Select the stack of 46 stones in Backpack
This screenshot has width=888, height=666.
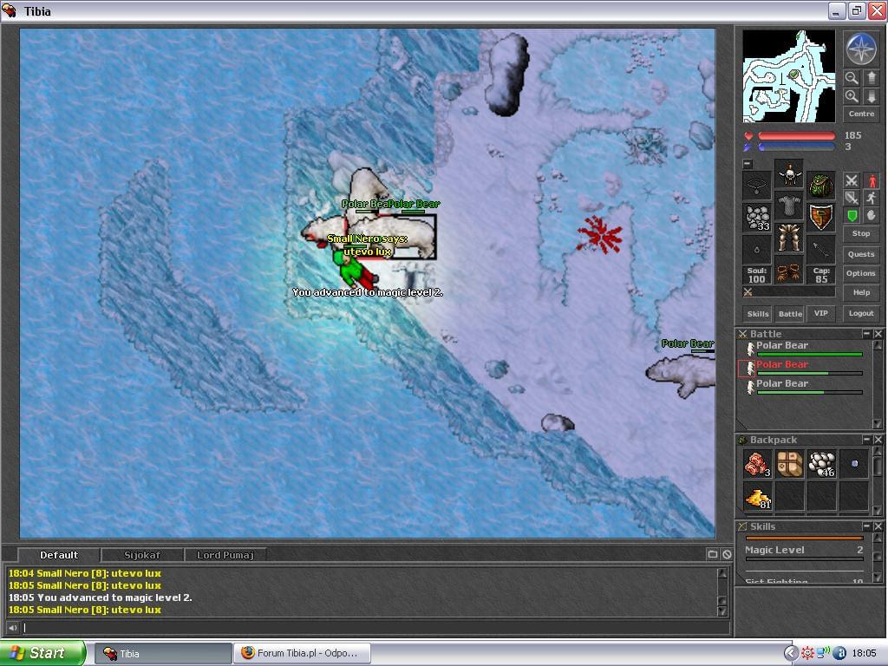coord(822,464)
